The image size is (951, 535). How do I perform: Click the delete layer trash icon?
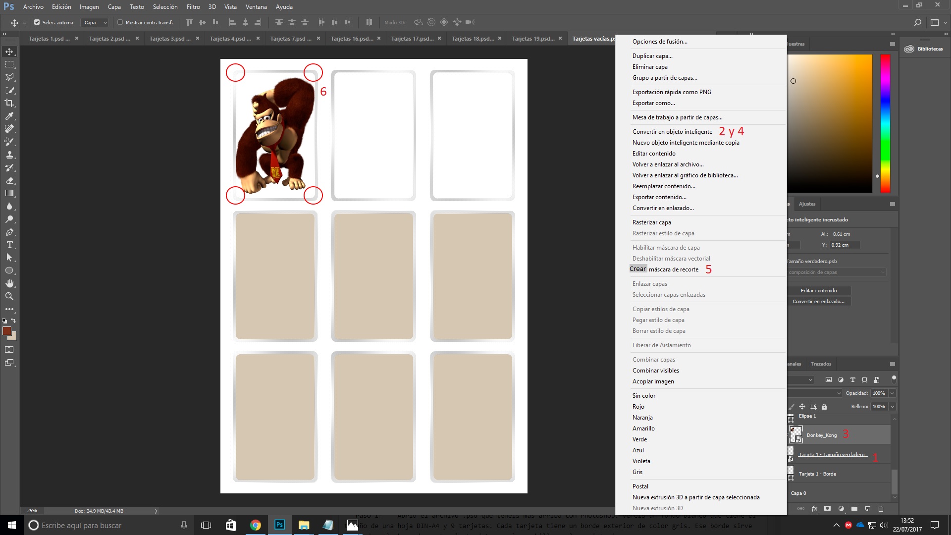881,509
